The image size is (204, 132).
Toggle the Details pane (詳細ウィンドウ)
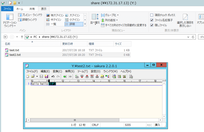click(28, 20)
